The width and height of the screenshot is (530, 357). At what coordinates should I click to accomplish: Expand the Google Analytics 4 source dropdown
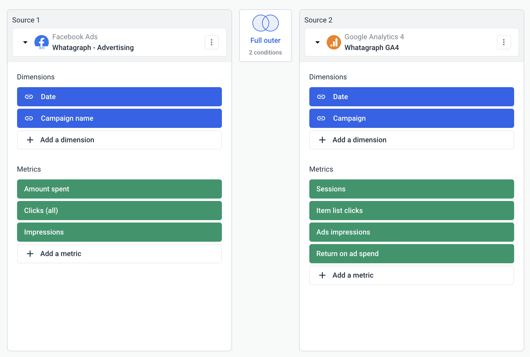tap(317, 42)
